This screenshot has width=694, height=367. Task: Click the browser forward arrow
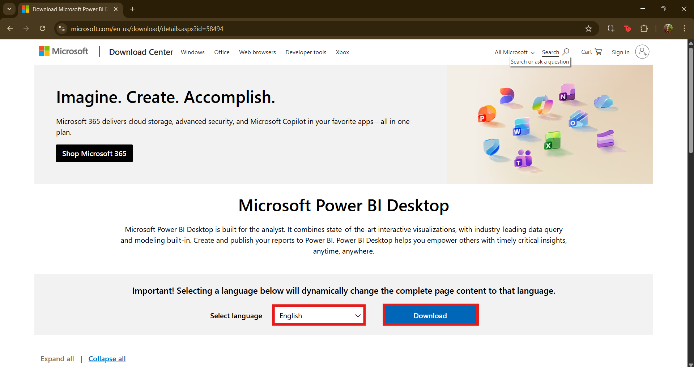coord(26,29)
